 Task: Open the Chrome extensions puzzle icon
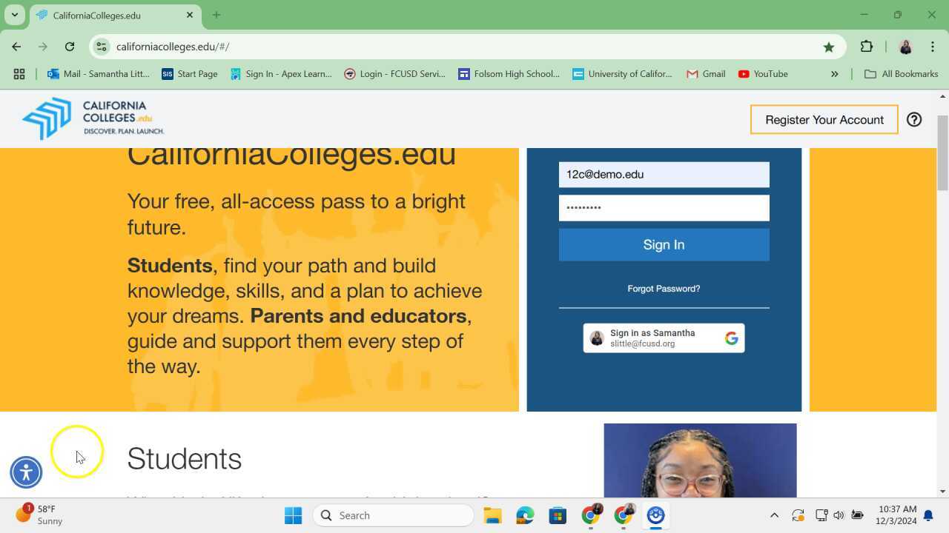867,47
